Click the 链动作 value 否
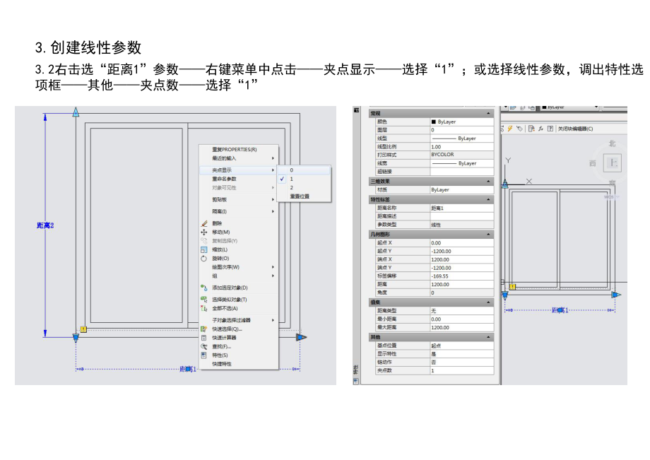 462,362
